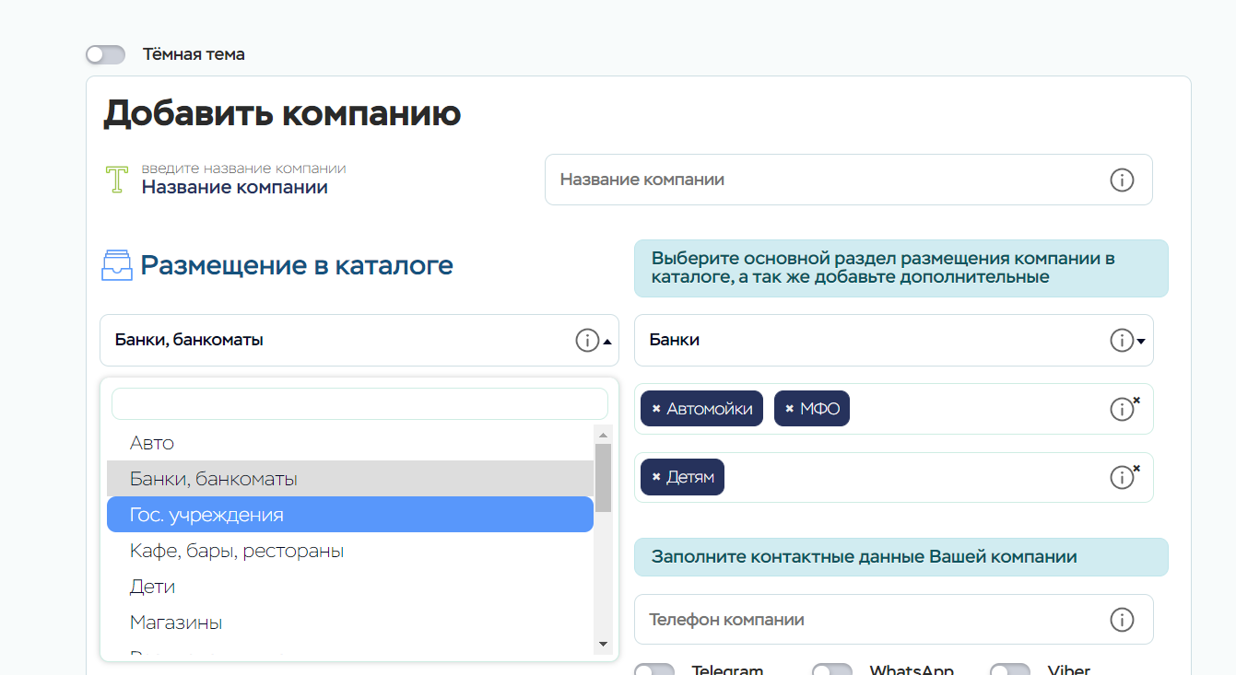Viewport: 1236px width, 675px height.
Task: Remove the Детям tag
Action: pos(656,477)
